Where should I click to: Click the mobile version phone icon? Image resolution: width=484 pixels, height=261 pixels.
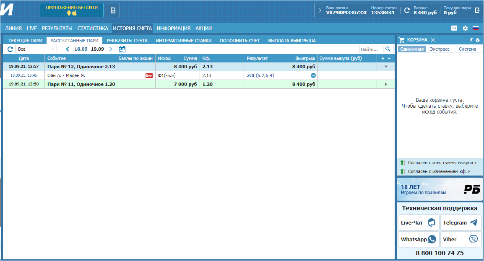[112, 10]
